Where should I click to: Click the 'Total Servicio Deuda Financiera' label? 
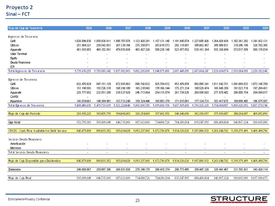pos(28,152)
